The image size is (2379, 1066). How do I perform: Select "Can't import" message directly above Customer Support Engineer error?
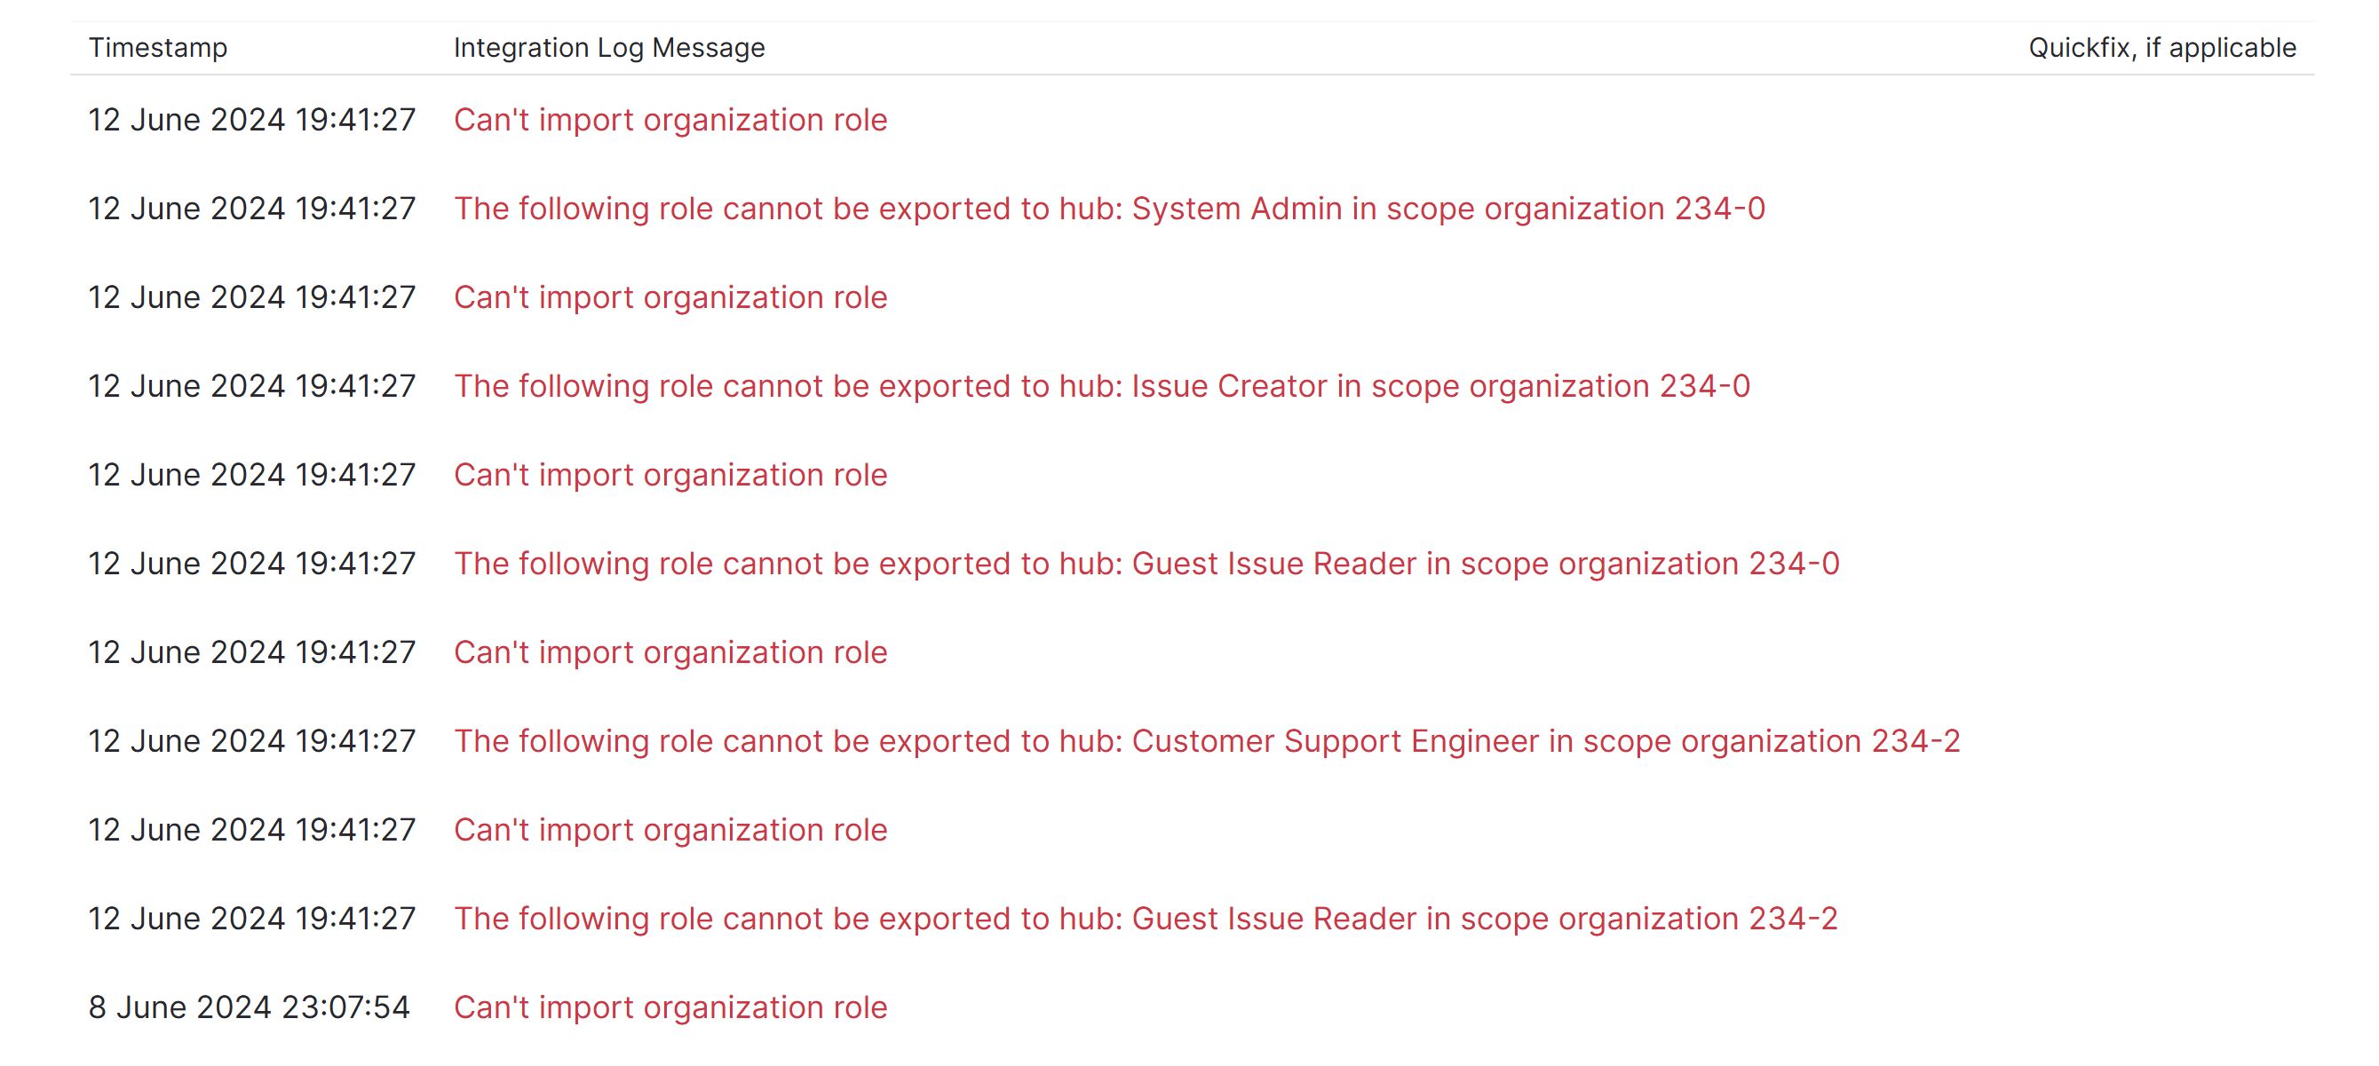[670, 652]
